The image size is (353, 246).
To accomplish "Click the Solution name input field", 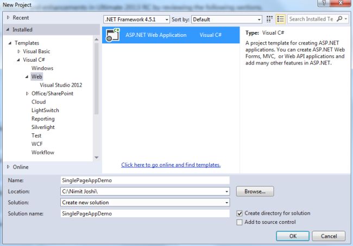I will pyautogui.click(x=145, y=213).
